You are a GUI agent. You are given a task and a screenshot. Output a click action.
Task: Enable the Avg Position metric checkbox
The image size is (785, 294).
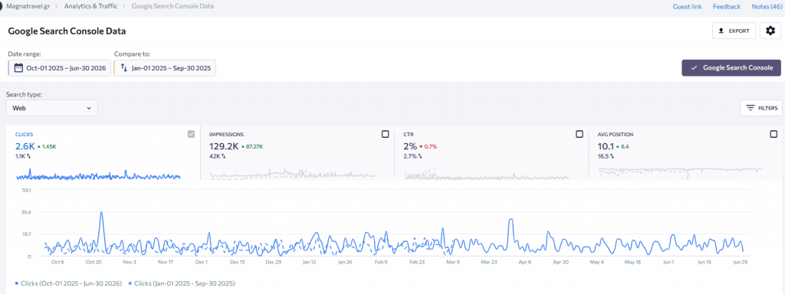click(774, 134)
